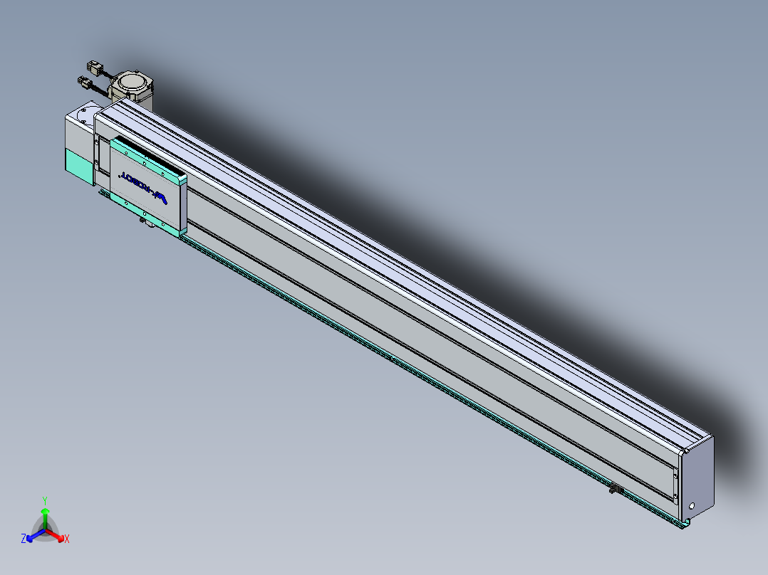Select the teal-bottomed gearbox housing block

[x=79, y=147]
